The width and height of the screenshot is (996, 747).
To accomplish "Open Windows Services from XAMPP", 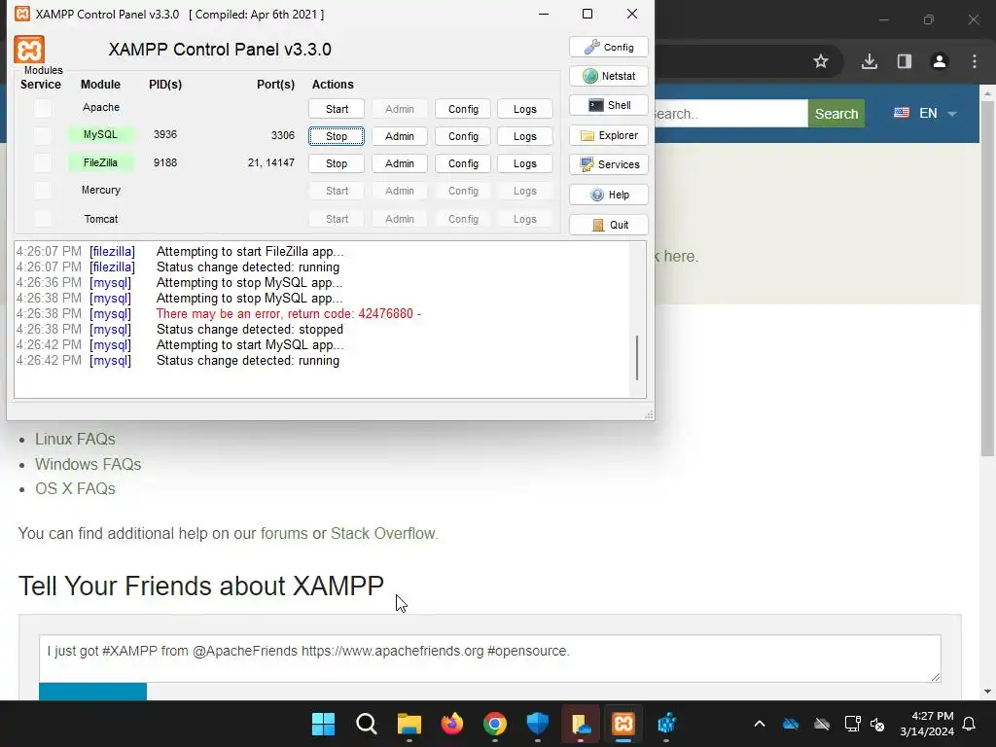I will coord(609,164).
